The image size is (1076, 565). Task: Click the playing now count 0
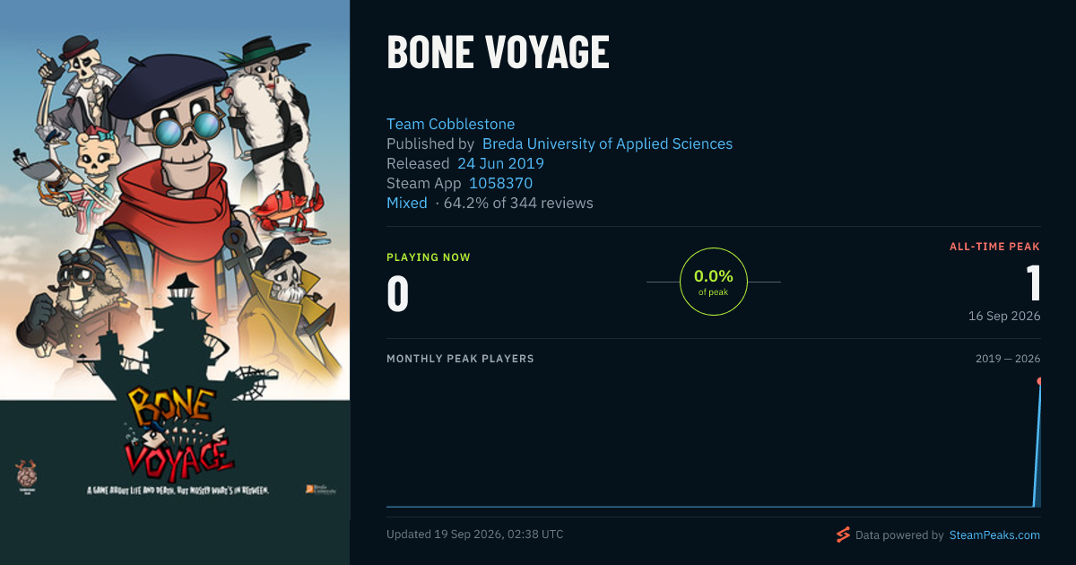[x=398, y=294]
